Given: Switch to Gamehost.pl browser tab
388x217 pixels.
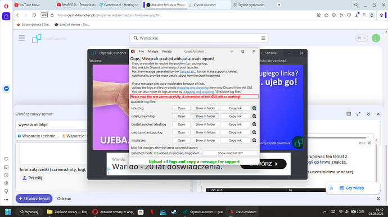Looking at the screenshot, I should pos(119,4).
